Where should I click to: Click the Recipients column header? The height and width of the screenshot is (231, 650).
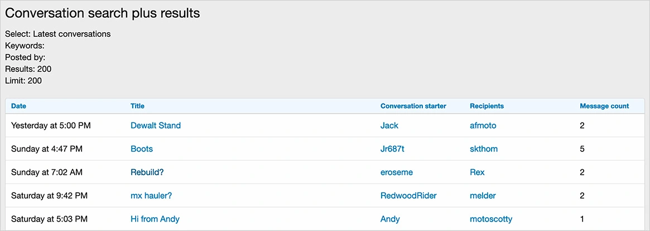[x=487, y=106]
